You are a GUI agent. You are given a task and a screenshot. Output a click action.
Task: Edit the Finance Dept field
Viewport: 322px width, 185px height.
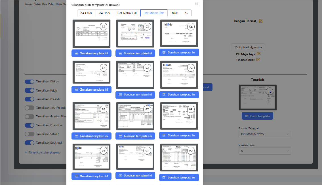coord(258,60)
